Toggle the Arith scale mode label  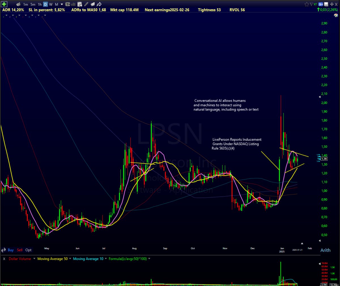click(x=325, y=250)
